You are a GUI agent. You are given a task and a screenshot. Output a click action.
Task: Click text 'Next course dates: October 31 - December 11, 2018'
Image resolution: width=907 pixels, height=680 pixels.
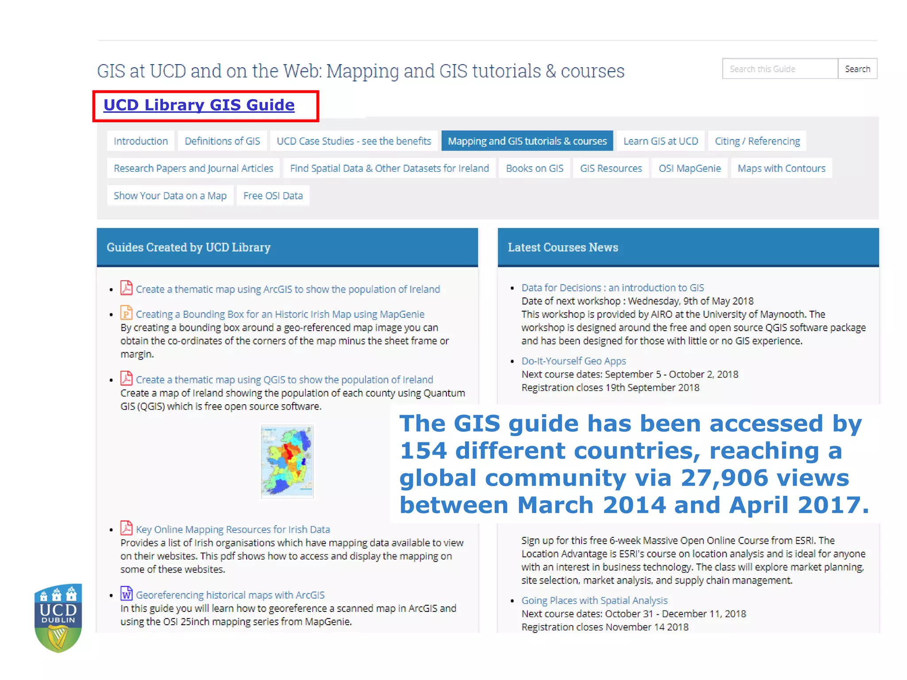coord(634,614)
